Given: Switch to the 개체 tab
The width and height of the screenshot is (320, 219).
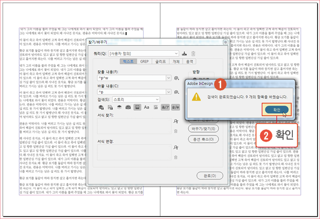Looking at the screenshot, I should click(176, 62).
